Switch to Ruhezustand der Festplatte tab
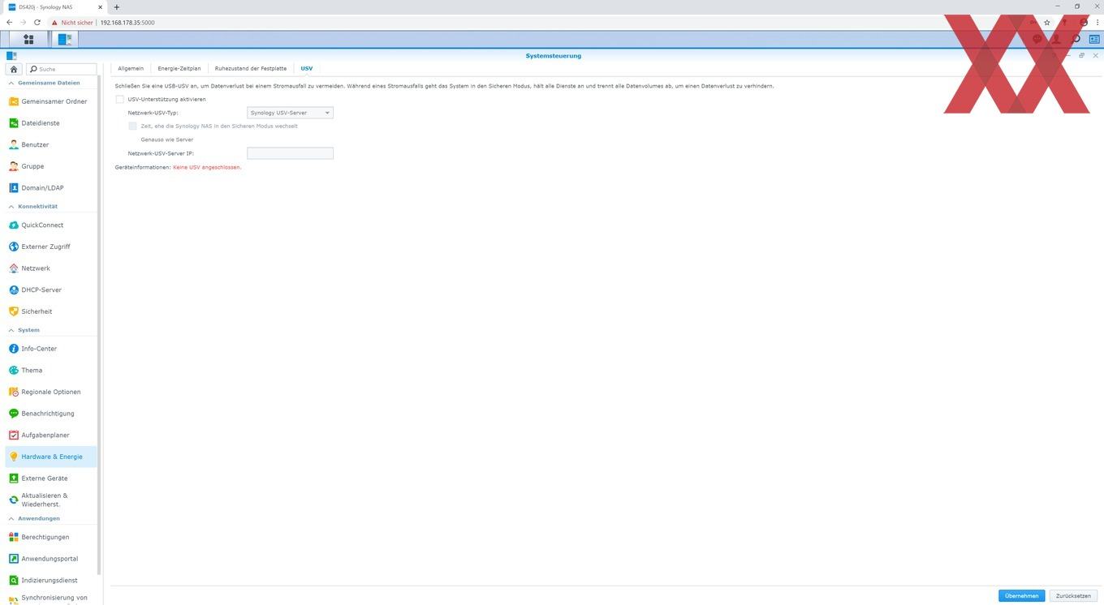This screenshot has height=605, width=1104. pyautogui.click(x=251, y=68)
